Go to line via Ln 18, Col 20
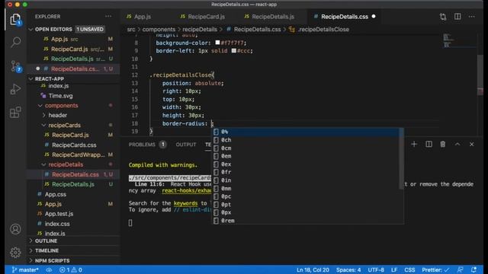 313,269
